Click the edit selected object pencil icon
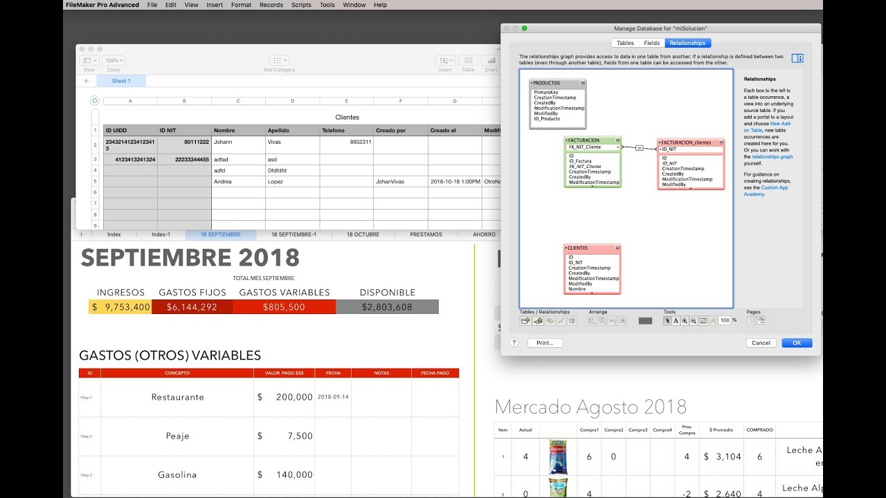 (x=561, y=321)
